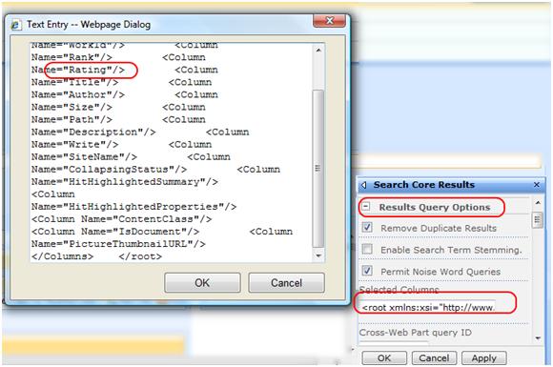The width and height of the screenshot is (553, 367).
Task: Enable Search Term Stemming checkbox
Action: click(x=367, y=249)
